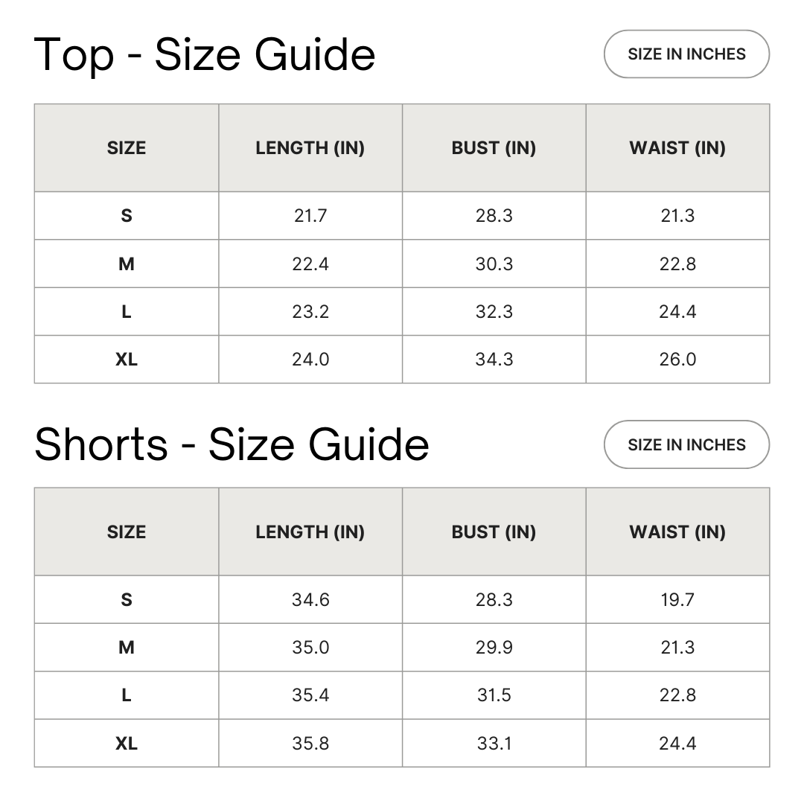Click the XL size row label in Top table
Viewport: 804px width, 804px height.
127,360
